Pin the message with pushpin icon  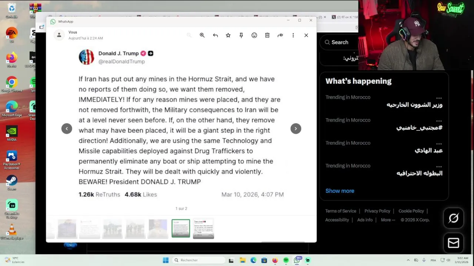(x=241, y=35)
